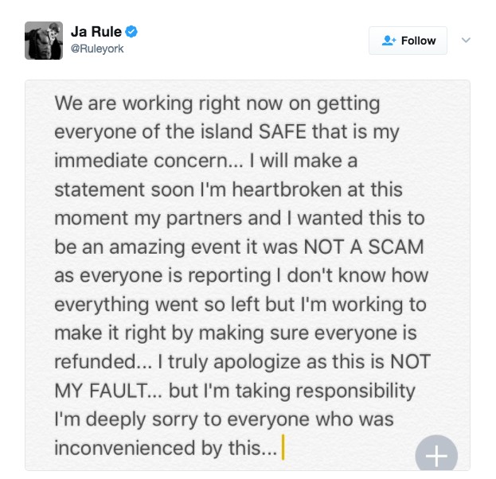Click the person-plus icon in the Follow button
496x479 pixels.
tap(389, 41)
